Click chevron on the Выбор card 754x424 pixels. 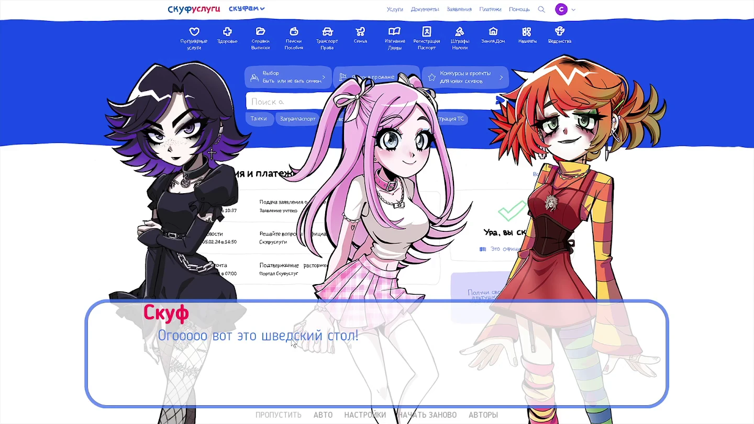pos(324,77)
